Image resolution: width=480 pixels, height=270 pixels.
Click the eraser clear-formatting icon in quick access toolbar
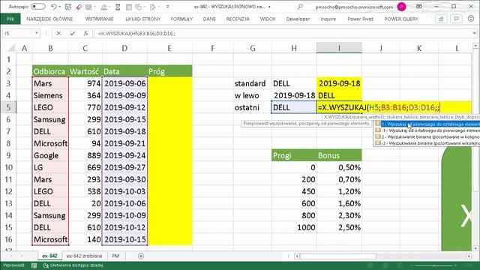pyautogui.click(x=79, y=7)
